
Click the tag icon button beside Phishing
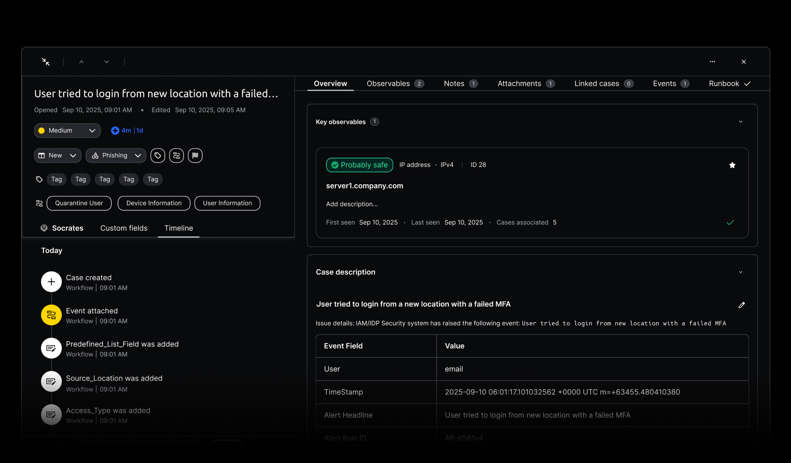tap(158, 155)
